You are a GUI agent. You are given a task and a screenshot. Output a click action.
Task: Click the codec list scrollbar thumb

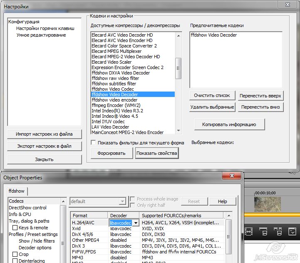(179, 68)
